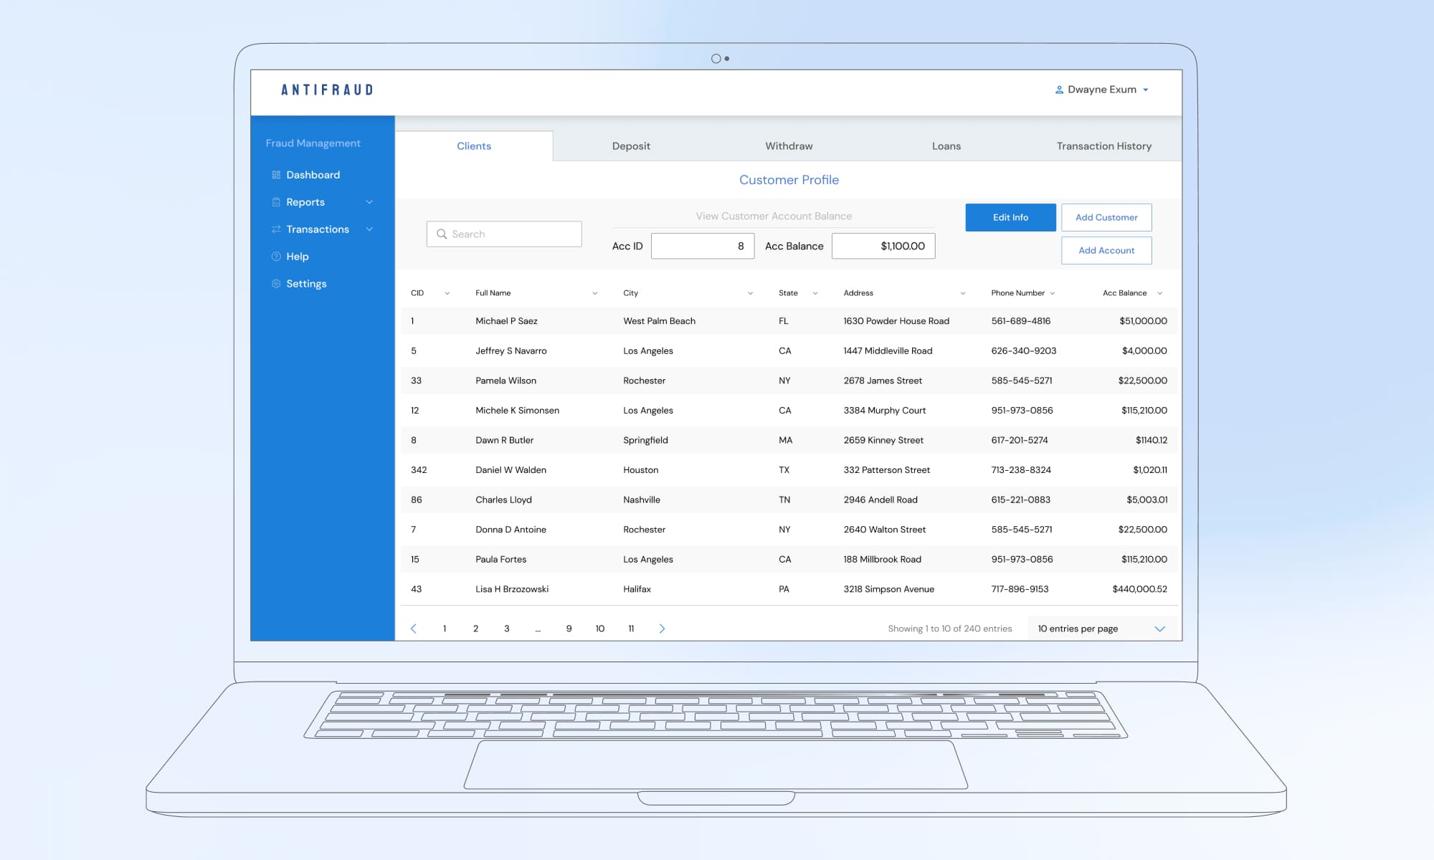Expand the Reports submenu chevron
Image resolution: width=1434 pixels, height=860 pixels.
click(x=369, y=202)
